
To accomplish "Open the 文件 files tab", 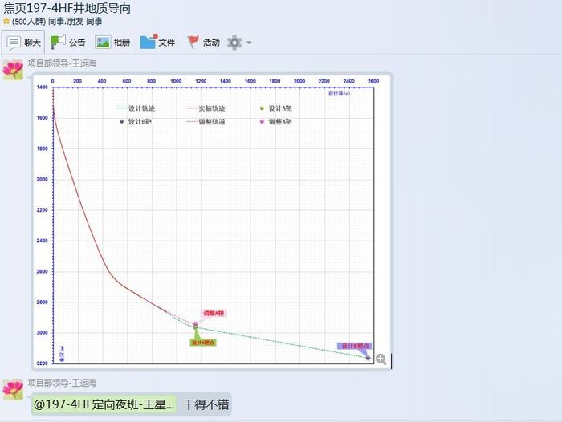I will 157,43.
